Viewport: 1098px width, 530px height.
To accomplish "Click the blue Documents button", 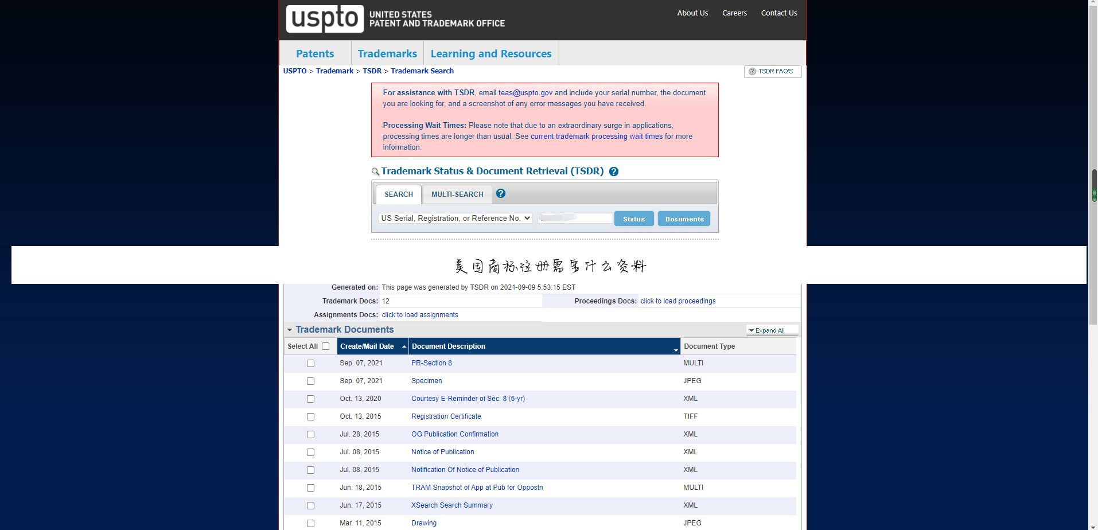I will click(x=684, y=219).
